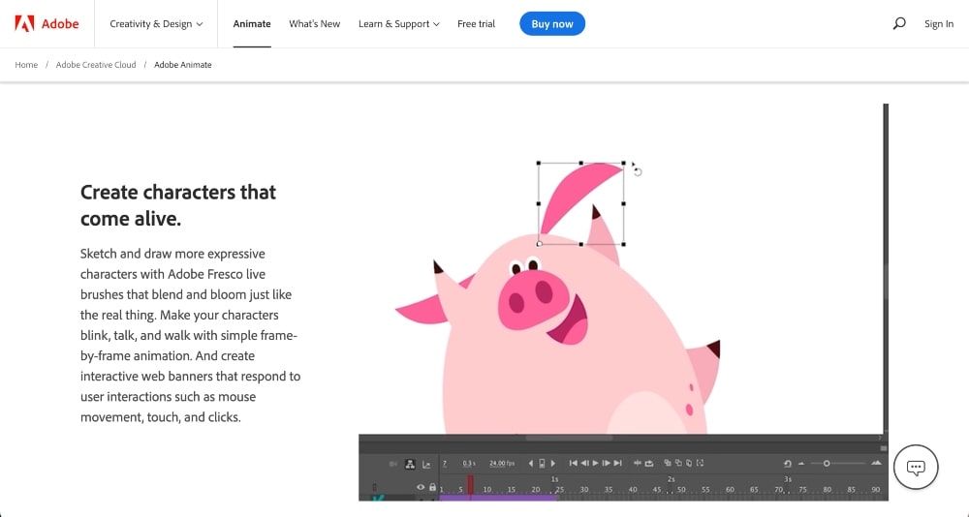Click frame 50 on timeline ruler
The width and height of the screenshot is (969, 517).
(x=681, y=489)
